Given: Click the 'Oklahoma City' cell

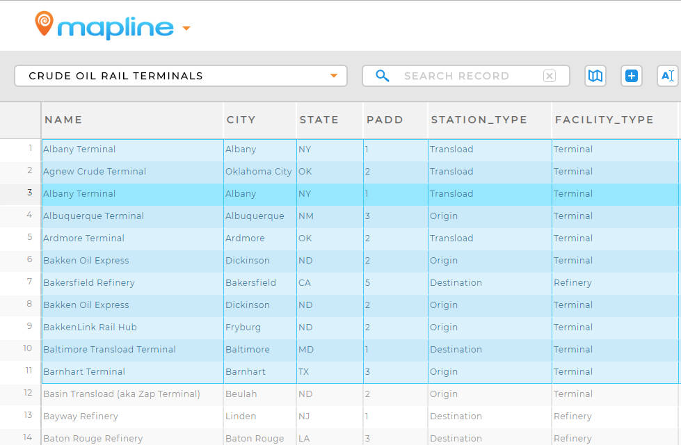Looking at the screenshot, I should click(259, 172).
